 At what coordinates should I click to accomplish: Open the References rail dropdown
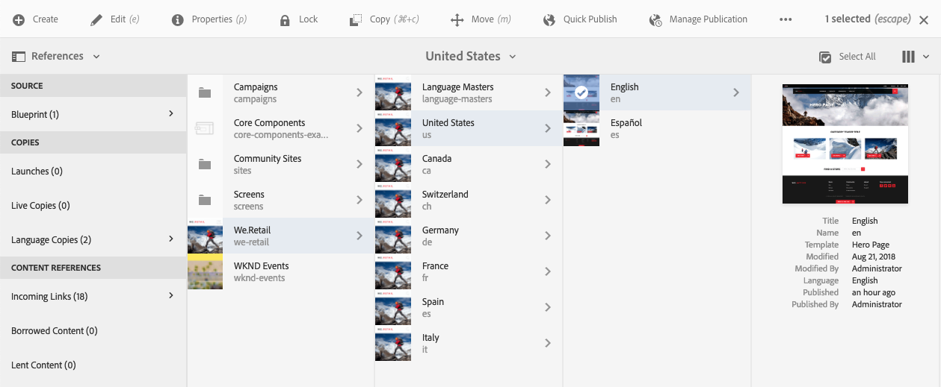pos(56,56)
